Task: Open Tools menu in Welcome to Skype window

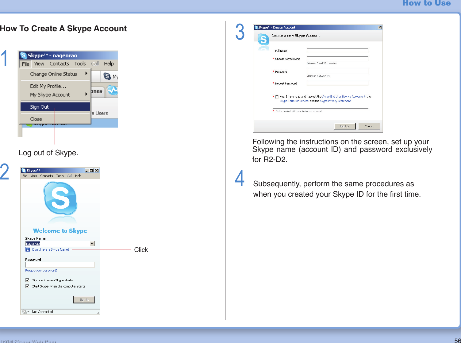Action: pyautogui.click(x=60, y=176)
